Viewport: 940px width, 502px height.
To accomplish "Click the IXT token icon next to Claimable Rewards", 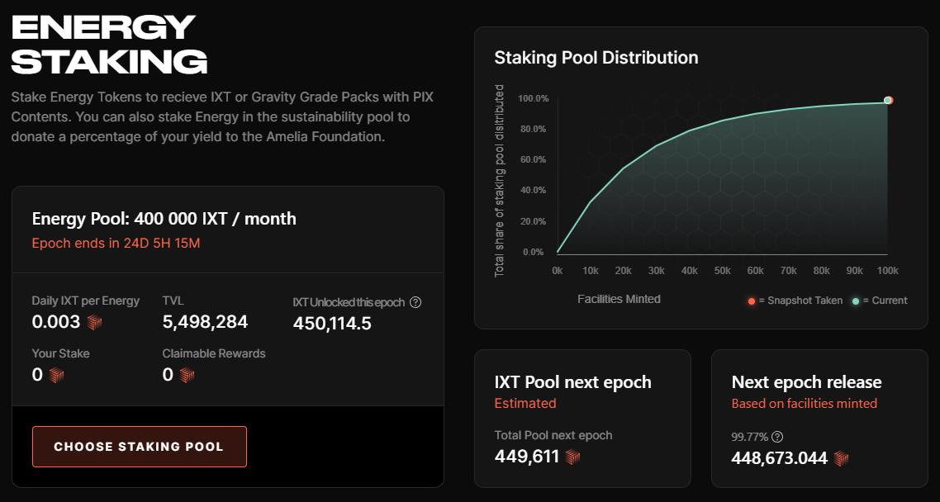I will 187,375.
